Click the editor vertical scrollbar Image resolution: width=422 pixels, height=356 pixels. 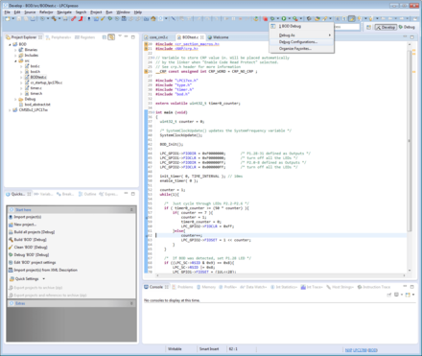point(410,141)
